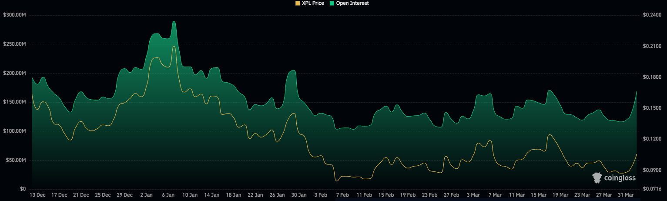The height and width of the screenshot is (201, 667).
Task: Toggle the Open Interest legend series
Action: pyautogui.click(x=349, y=3)
